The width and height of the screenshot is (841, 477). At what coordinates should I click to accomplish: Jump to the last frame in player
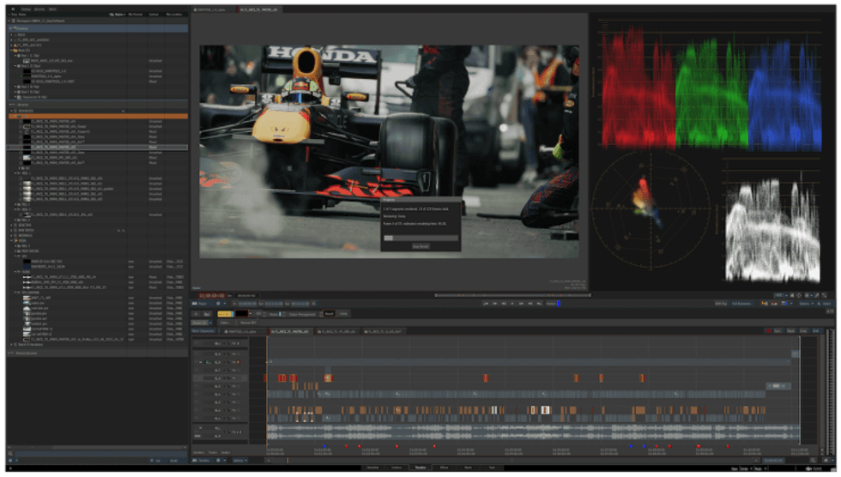click(x=539, y=304)
